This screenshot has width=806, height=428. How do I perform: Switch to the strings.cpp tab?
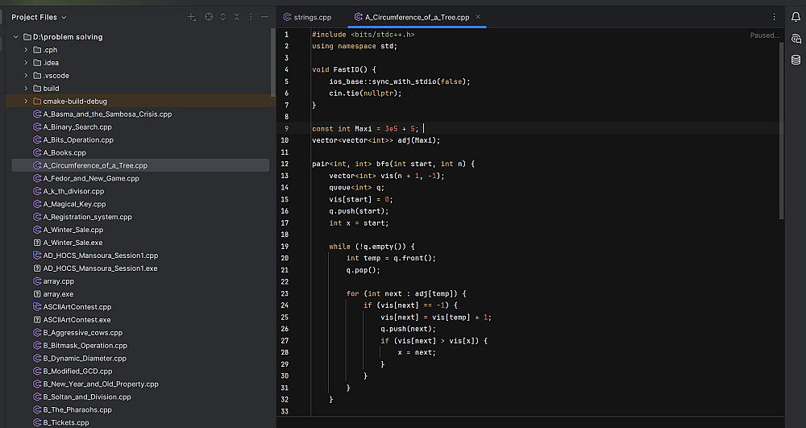313,17
